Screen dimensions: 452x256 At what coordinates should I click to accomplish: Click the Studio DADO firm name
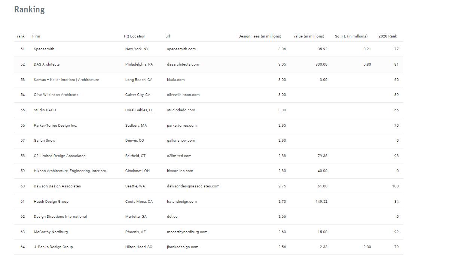45,110
